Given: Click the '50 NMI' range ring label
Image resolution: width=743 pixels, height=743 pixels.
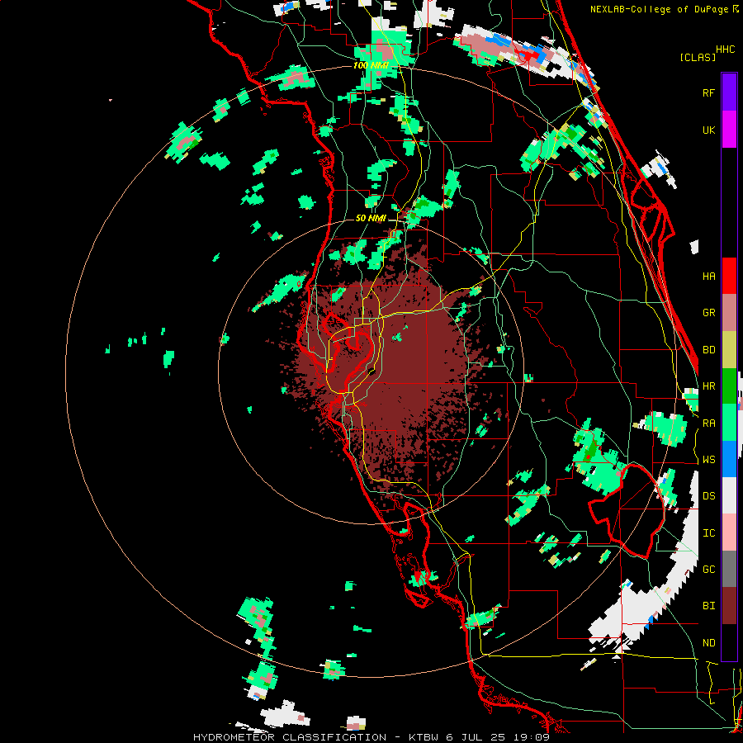Looking at the screenshot, I should point(371,218).
